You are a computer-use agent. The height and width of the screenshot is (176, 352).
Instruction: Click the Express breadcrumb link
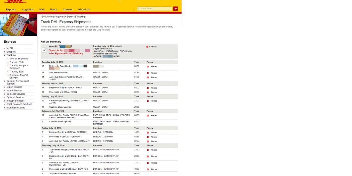[x=70, y=17]
